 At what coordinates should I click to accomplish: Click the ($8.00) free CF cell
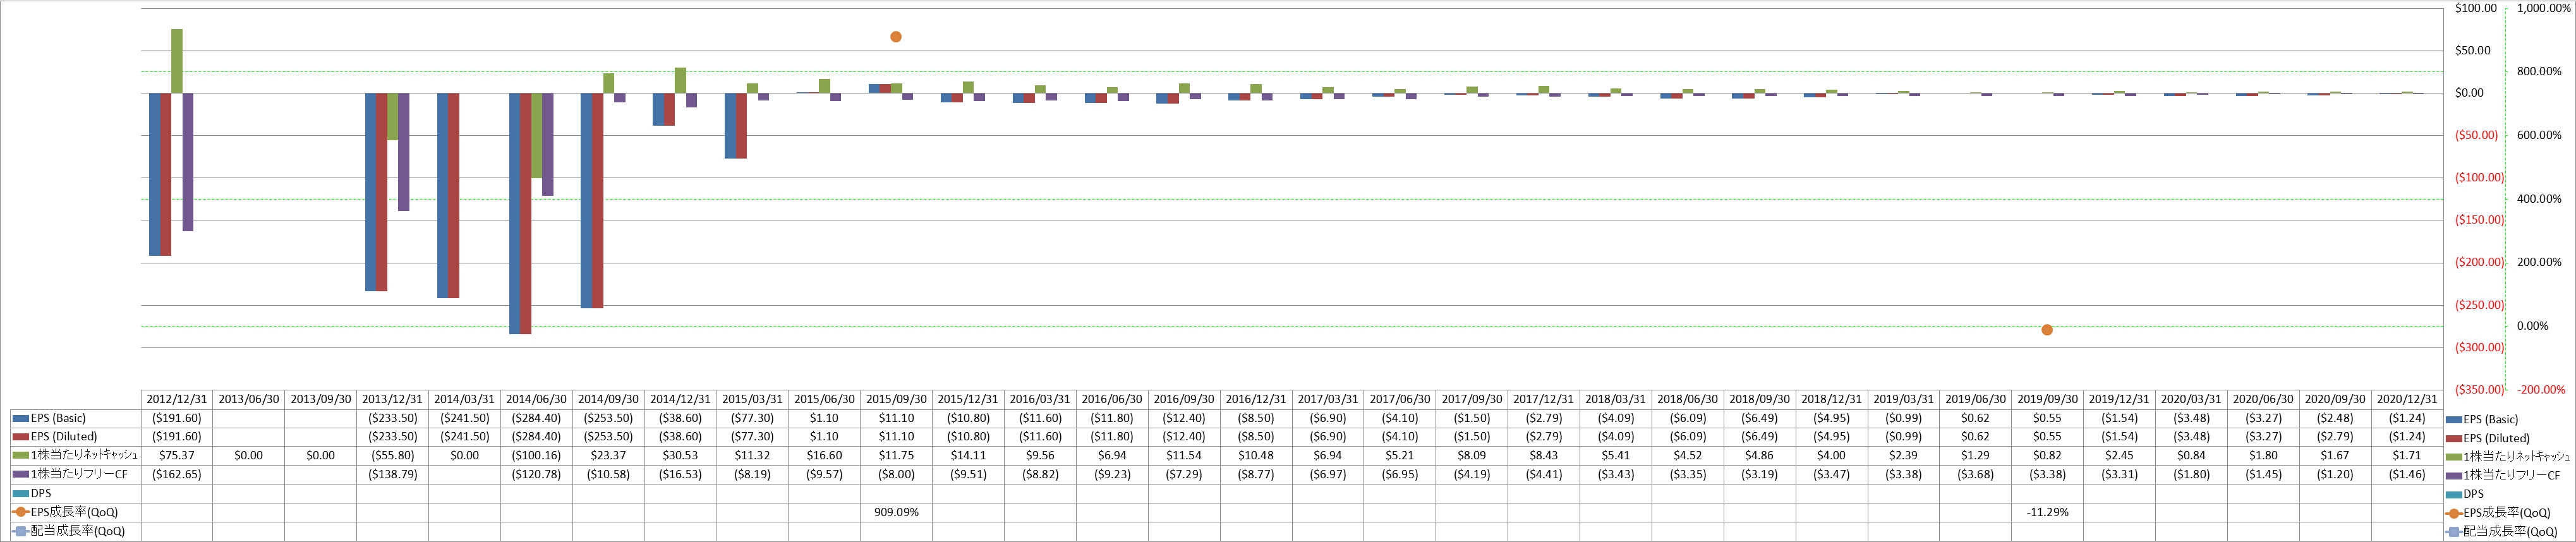pyautogui.click(x=896, y=474)
